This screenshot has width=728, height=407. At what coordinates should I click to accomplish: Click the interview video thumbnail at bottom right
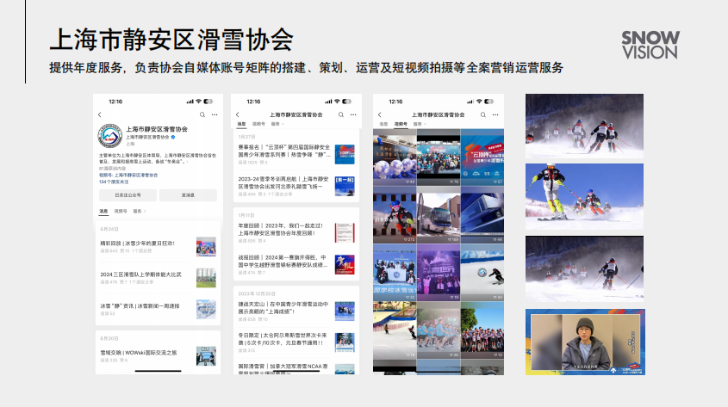pos(584,342)
